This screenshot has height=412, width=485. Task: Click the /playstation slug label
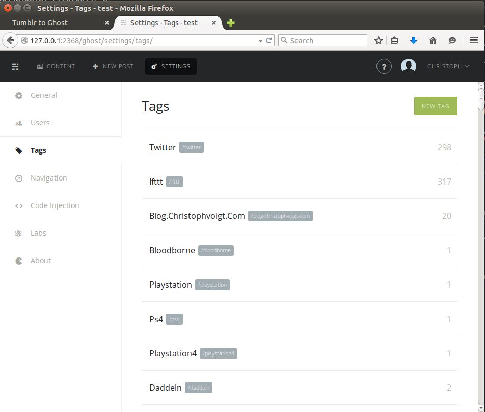[x=212, y=285]
